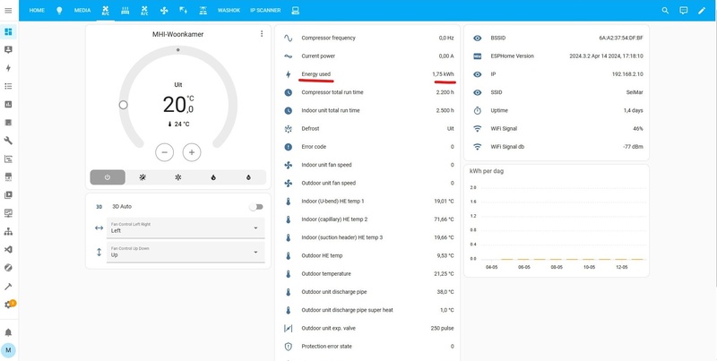Screen dimensions: 717x361
Task: Switch to the IP SCANNER tab
Action: [x=264, y=10]
